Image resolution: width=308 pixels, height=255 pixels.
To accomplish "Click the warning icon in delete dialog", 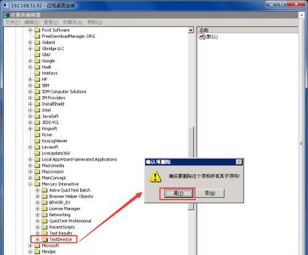I will 155,176.
